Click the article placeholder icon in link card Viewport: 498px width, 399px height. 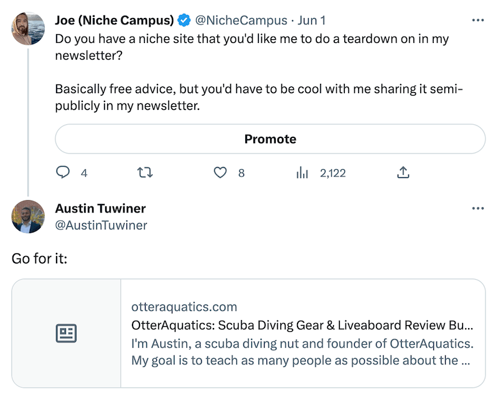66,333
